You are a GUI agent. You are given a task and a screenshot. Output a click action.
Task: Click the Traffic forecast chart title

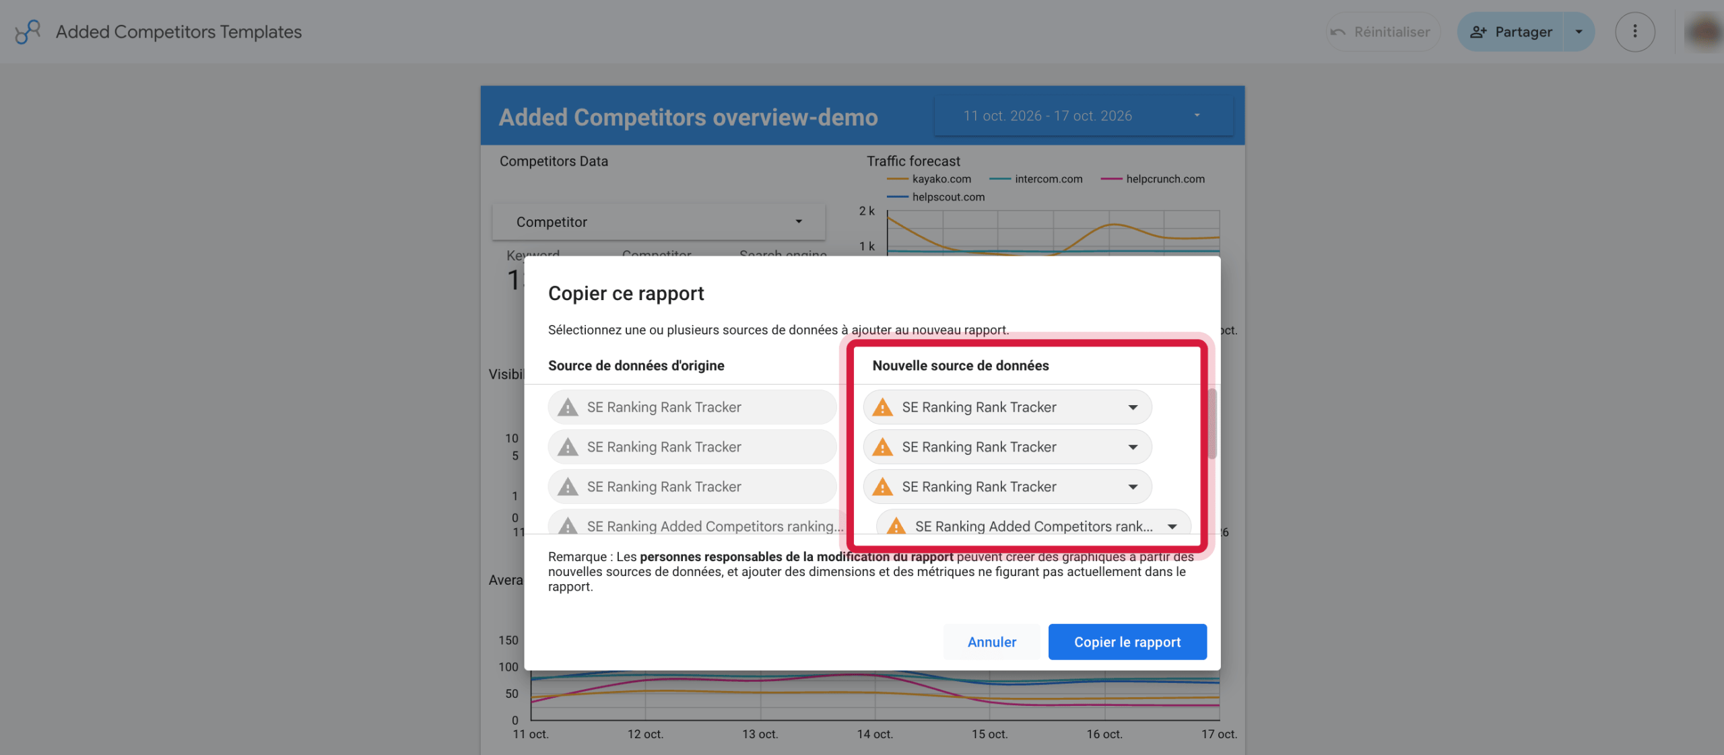(x=913, y=161)
